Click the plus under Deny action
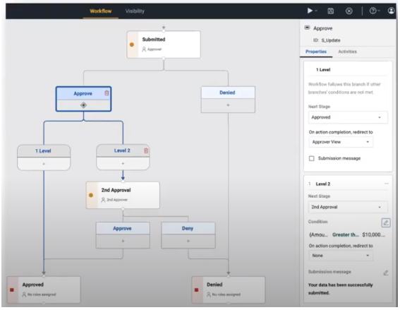 [x=188, y=241]
